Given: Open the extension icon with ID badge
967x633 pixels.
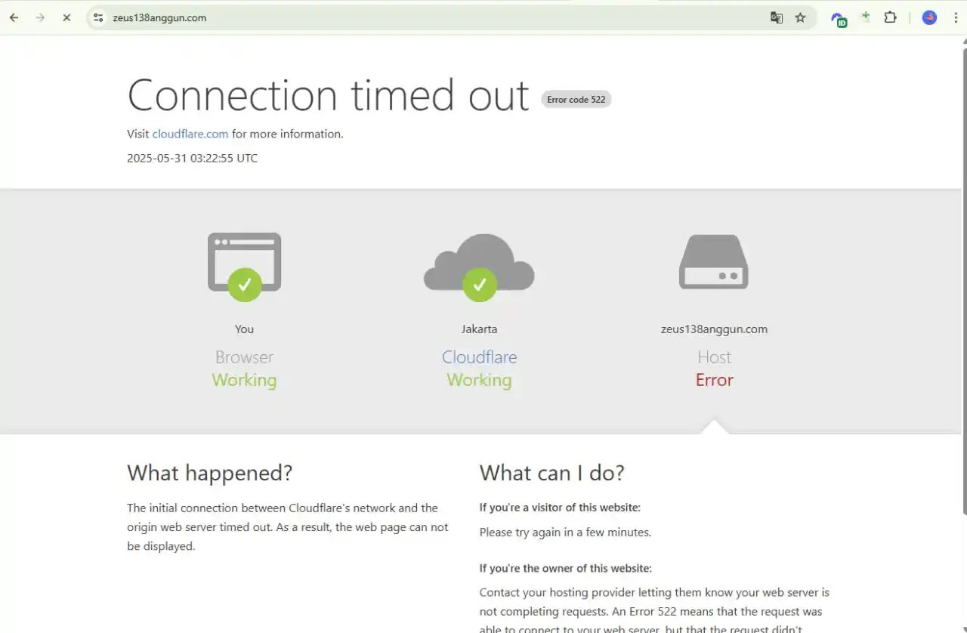Looking at the screenshot, I should [x=839, y=19].
